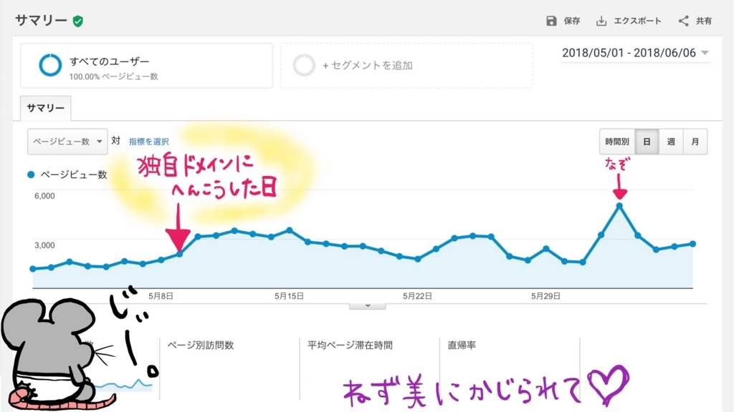
Task: Click the grey ring beside セグメントを追加
Action: (304, 65)
